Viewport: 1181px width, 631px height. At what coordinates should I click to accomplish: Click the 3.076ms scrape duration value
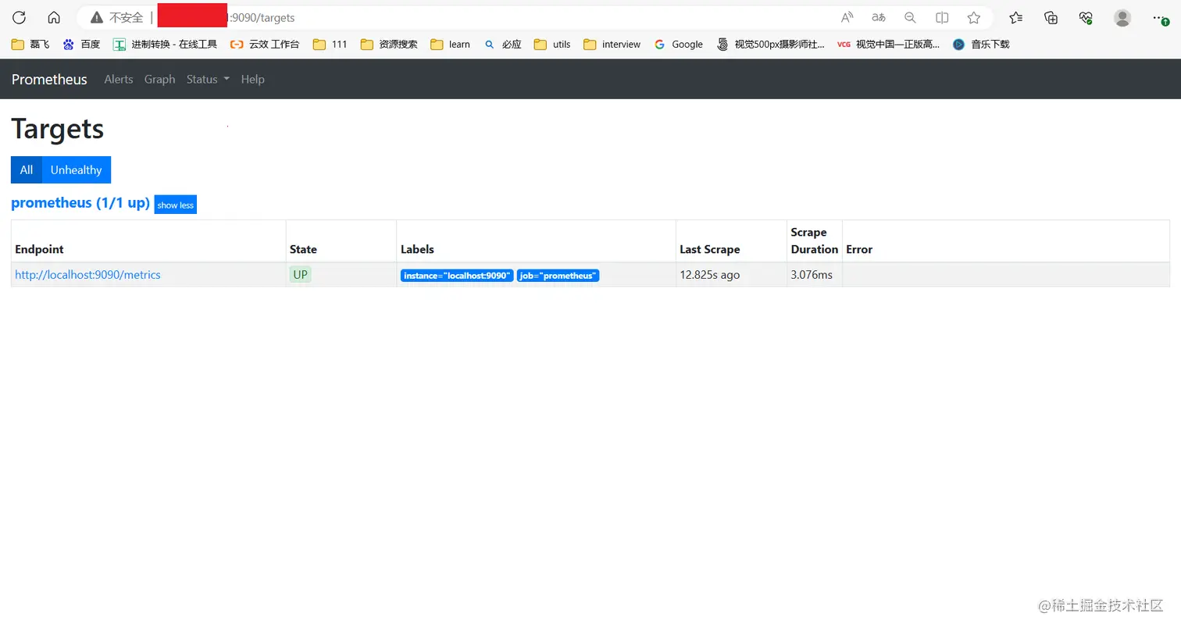(812, 275)
